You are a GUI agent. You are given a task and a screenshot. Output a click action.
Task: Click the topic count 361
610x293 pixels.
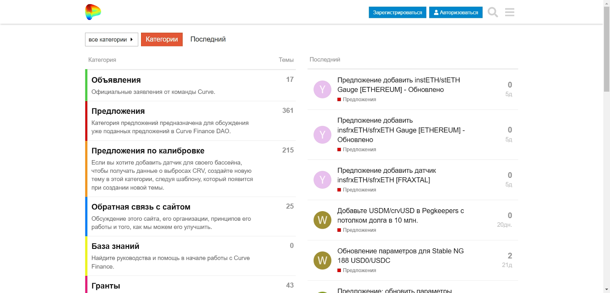coord(288,111)
